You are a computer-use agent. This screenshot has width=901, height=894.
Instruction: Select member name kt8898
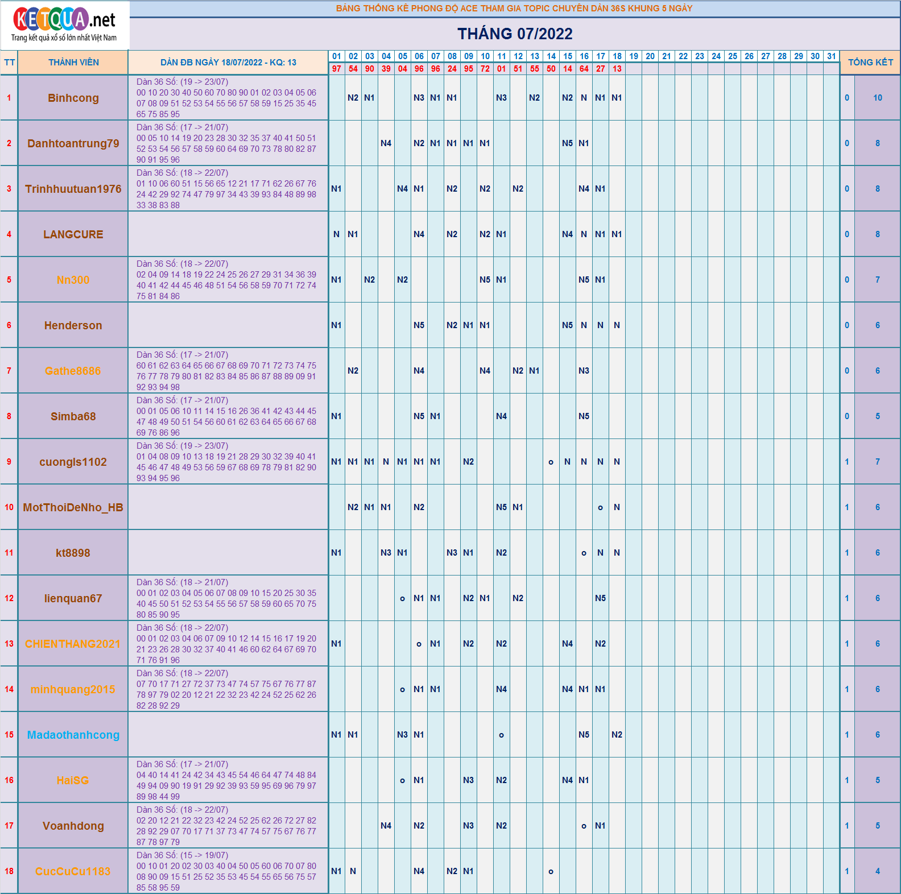(x=73, y=553)
